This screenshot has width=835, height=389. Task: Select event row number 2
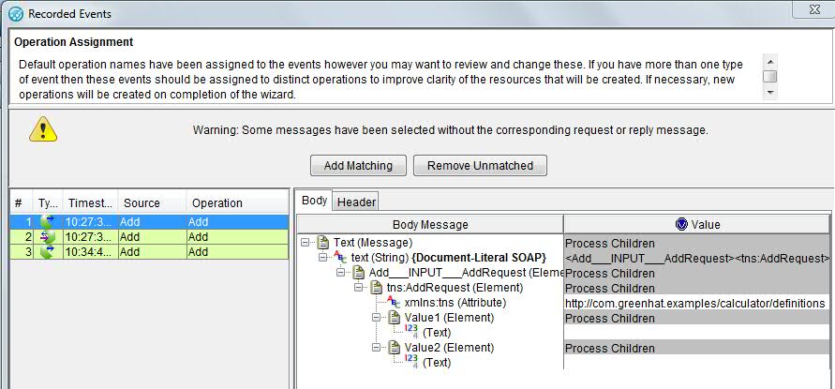pyautogui.click(x=149, y=236)
